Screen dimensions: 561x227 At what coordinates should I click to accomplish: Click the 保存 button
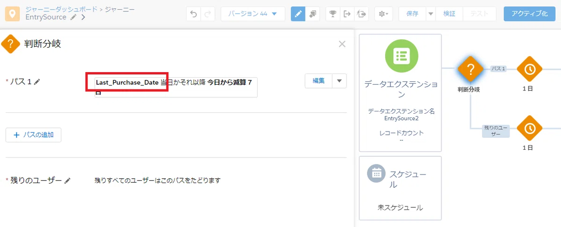[412, 14]
